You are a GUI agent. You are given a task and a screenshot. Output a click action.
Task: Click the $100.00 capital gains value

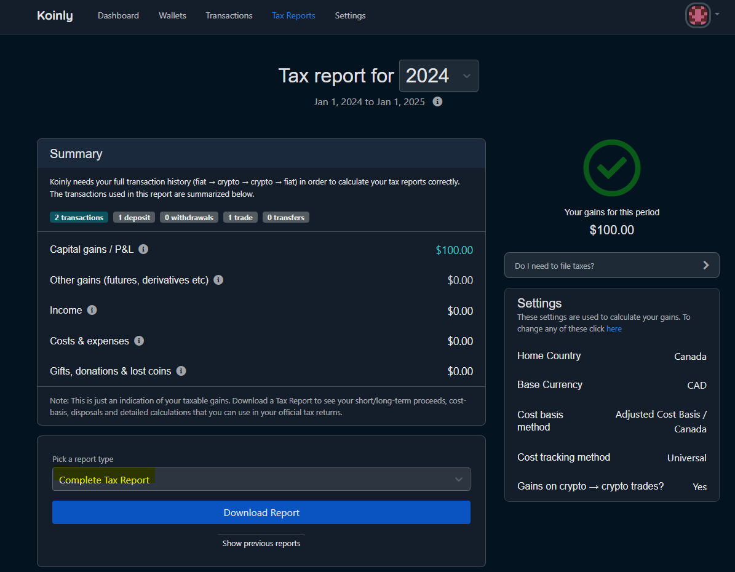[x=454, y=250]
